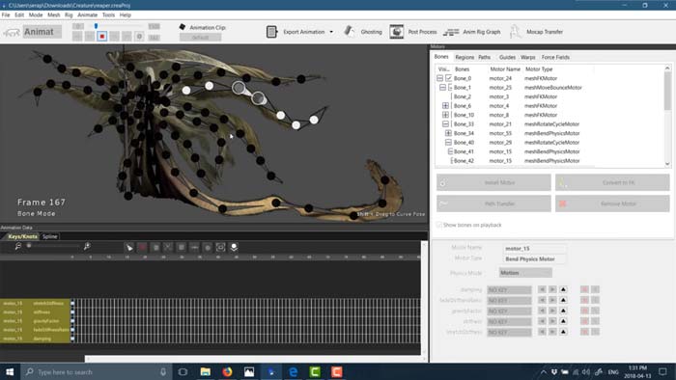Click the damping NO KEY value field
676x380 pixels.
(509, 289)
